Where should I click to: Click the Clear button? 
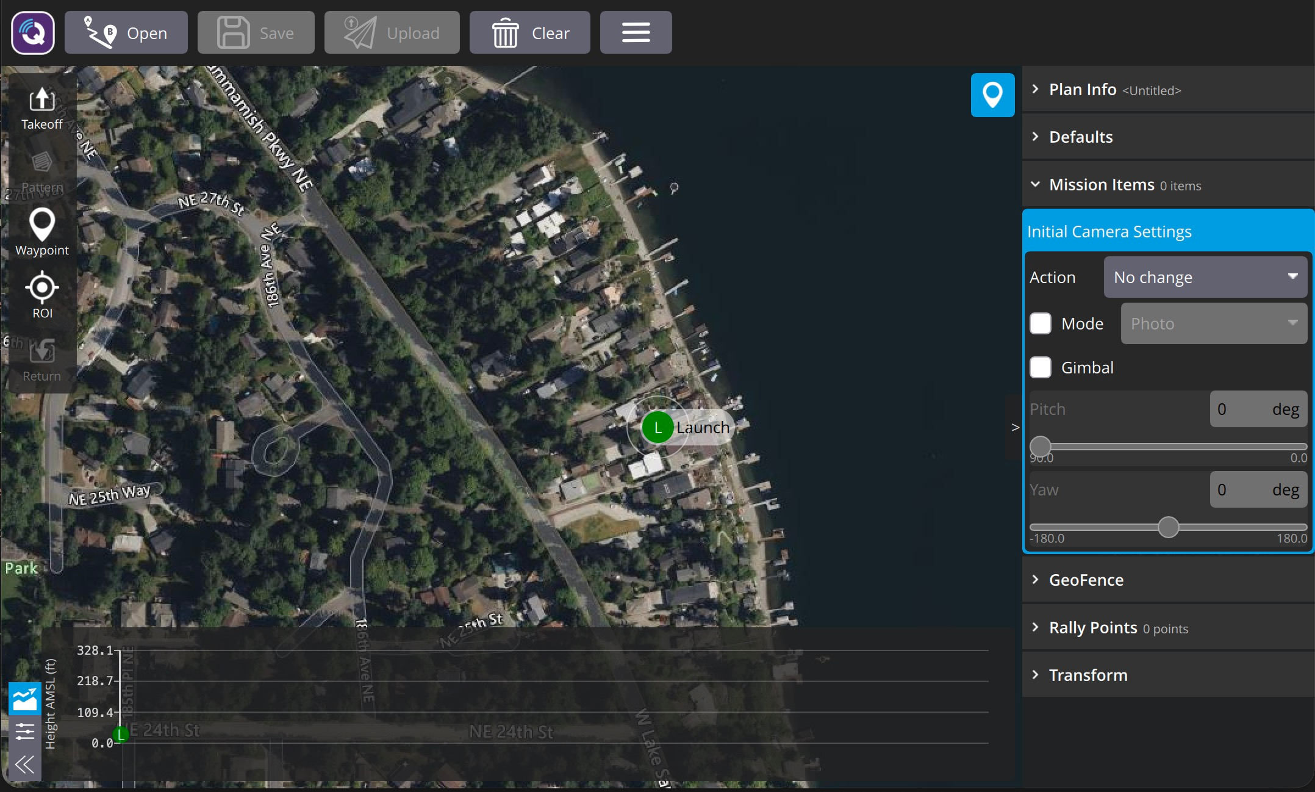pyautogui.click(x=529, y=33)
